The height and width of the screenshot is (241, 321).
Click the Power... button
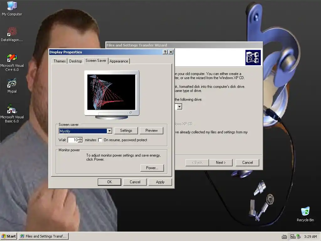tap(152, 168)
